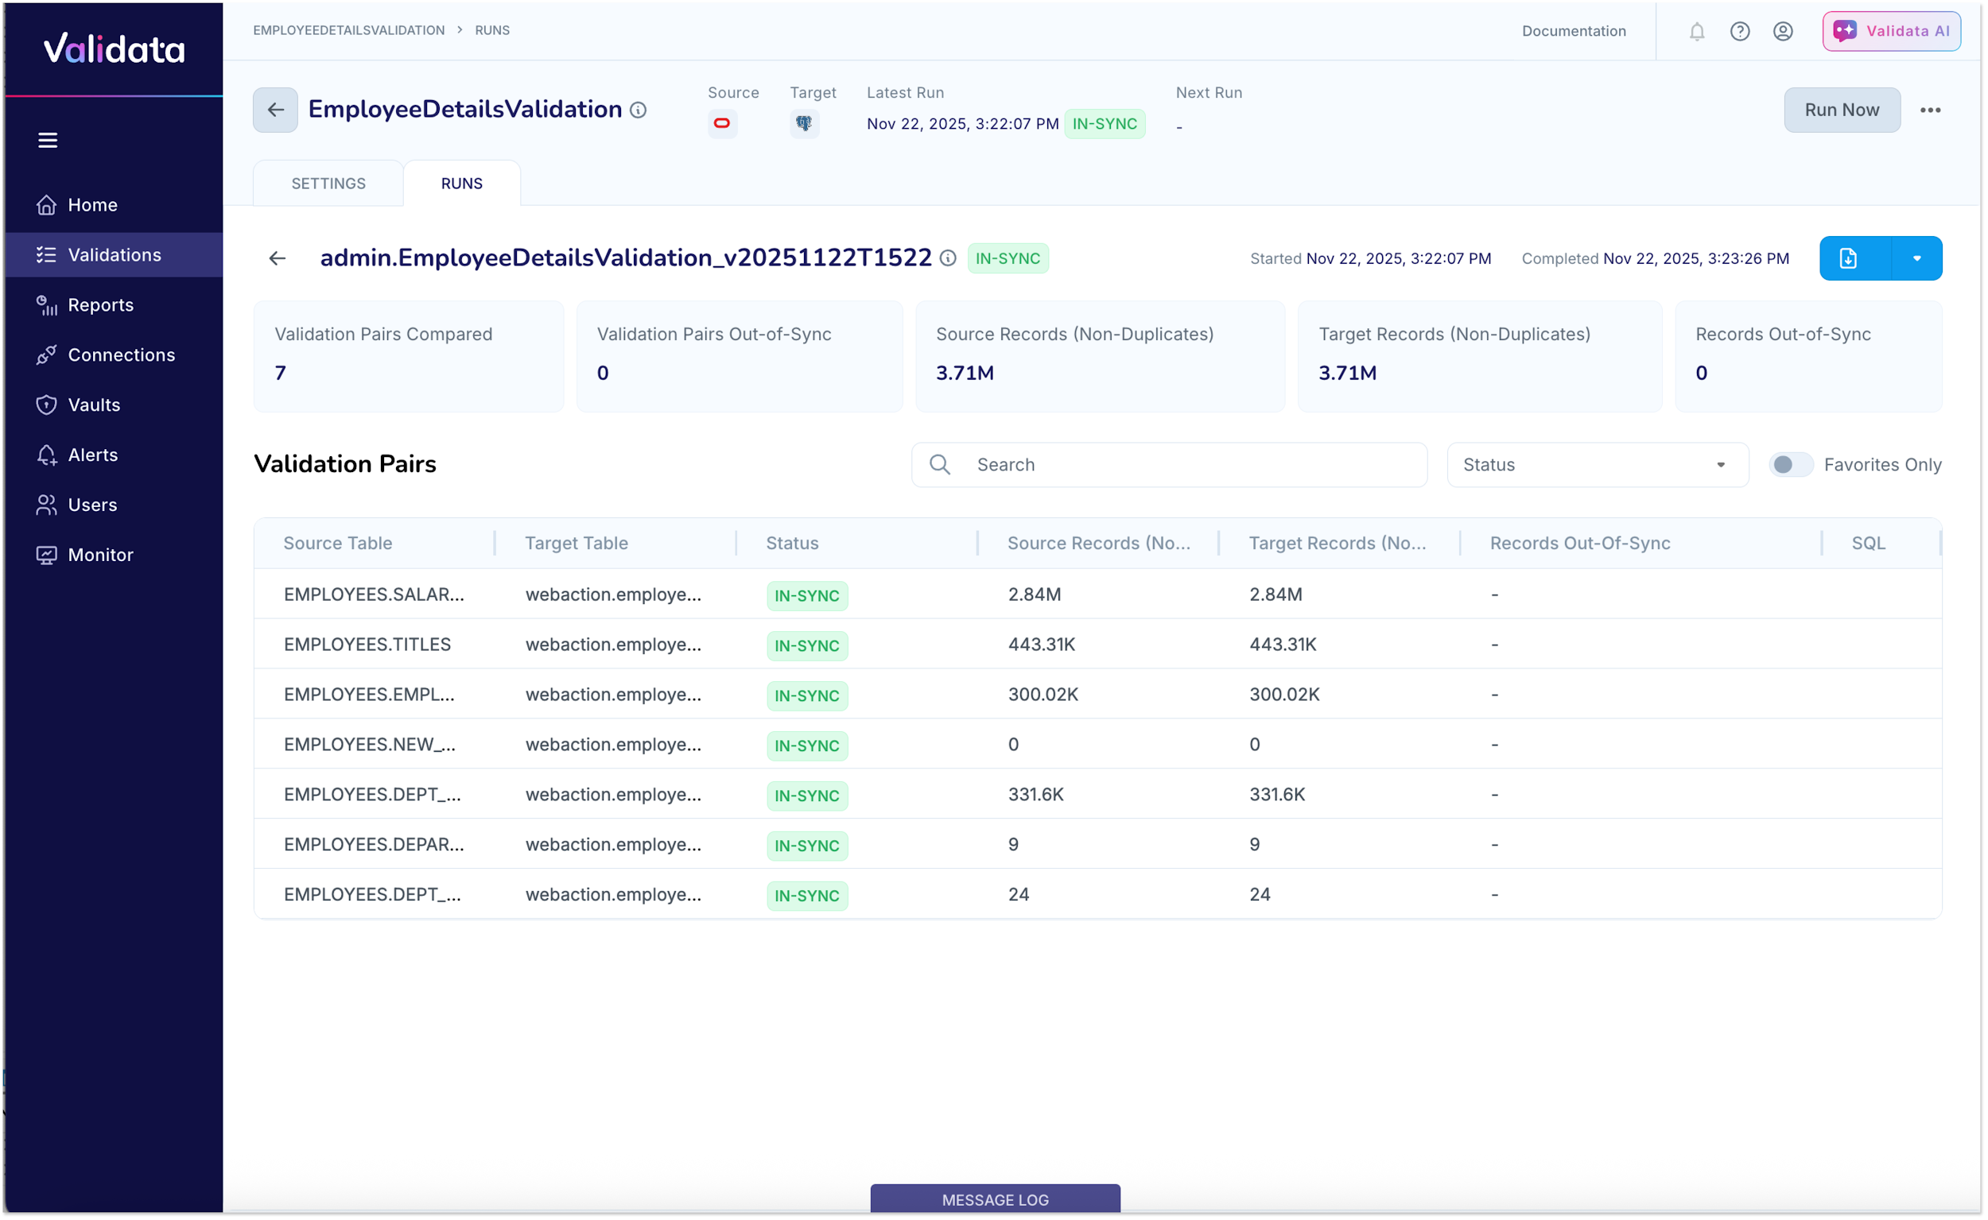Go back using arrow beside run name
This screenshot has width=1988, height=1220.
pyautogui.click(x=277, y=258)
